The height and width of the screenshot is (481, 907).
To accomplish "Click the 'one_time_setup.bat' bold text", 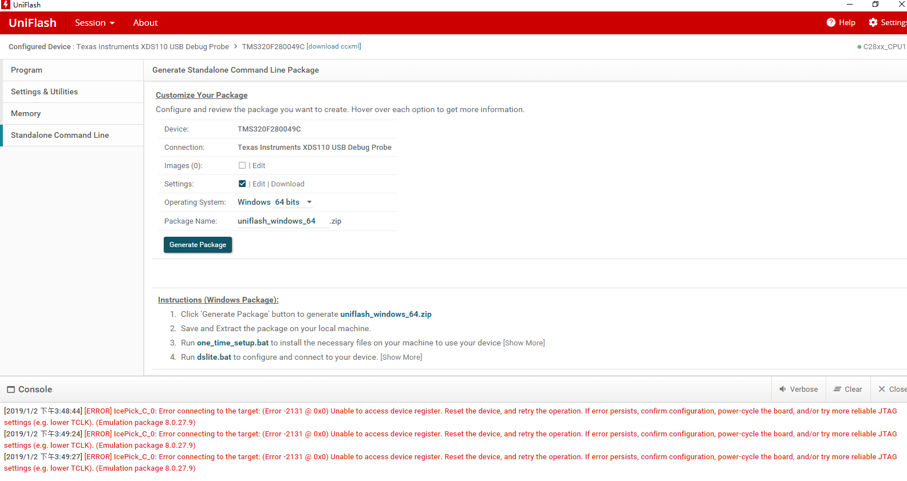I will [232, 343].
